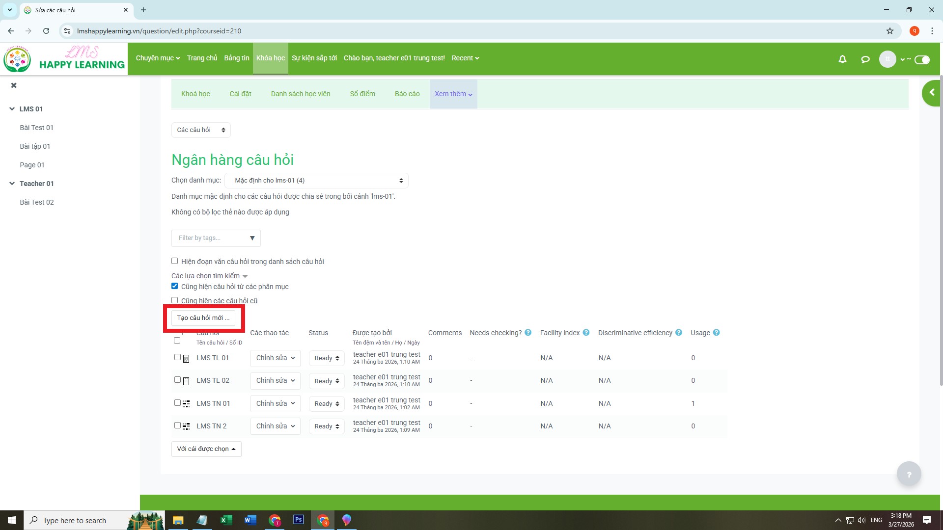Click 'Tạo câu hỏi mới ...' button
This screenshot has height=530, width=943.
203,318
